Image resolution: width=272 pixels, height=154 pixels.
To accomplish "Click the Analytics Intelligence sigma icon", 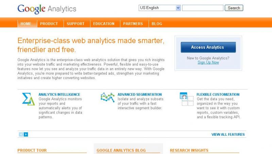I will 28,99.
